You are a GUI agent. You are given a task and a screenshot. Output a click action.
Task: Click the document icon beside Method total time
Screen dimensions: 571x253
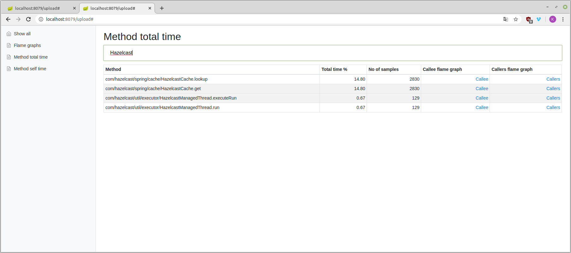click(x=9, y=57)
